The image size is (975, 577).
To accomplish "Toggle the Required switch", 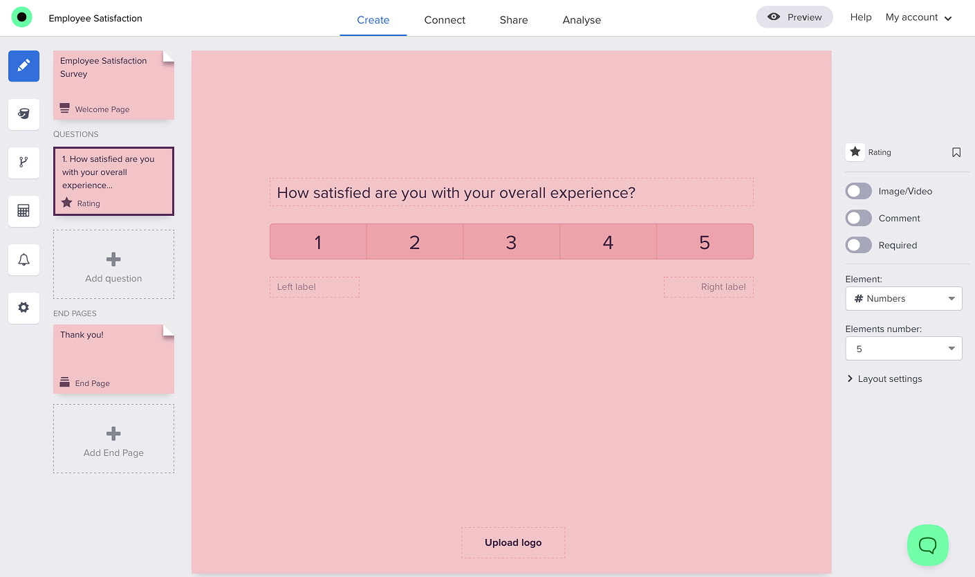I will pos(859,245).
